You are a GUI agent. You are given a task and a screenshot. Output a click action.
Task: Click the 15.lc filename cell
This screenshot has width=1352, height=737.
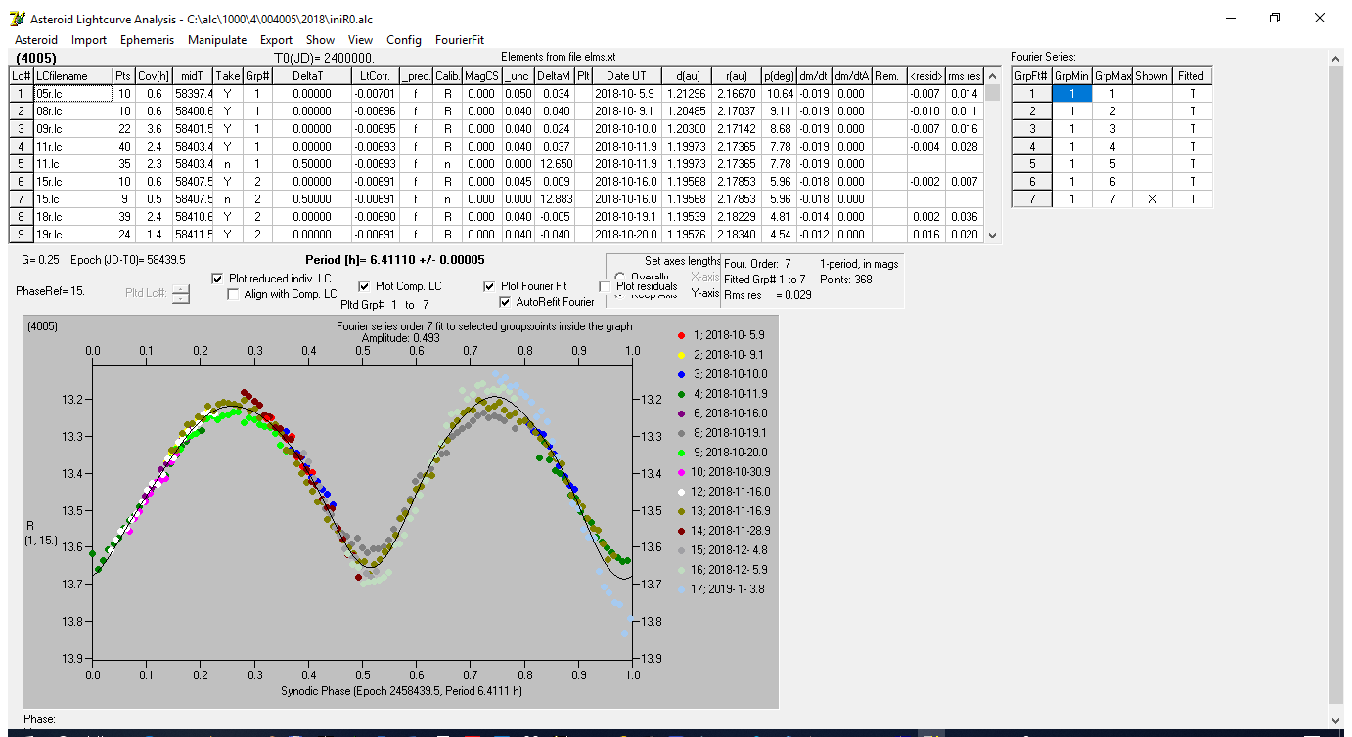pyautogui.click(x=71, y=199)
